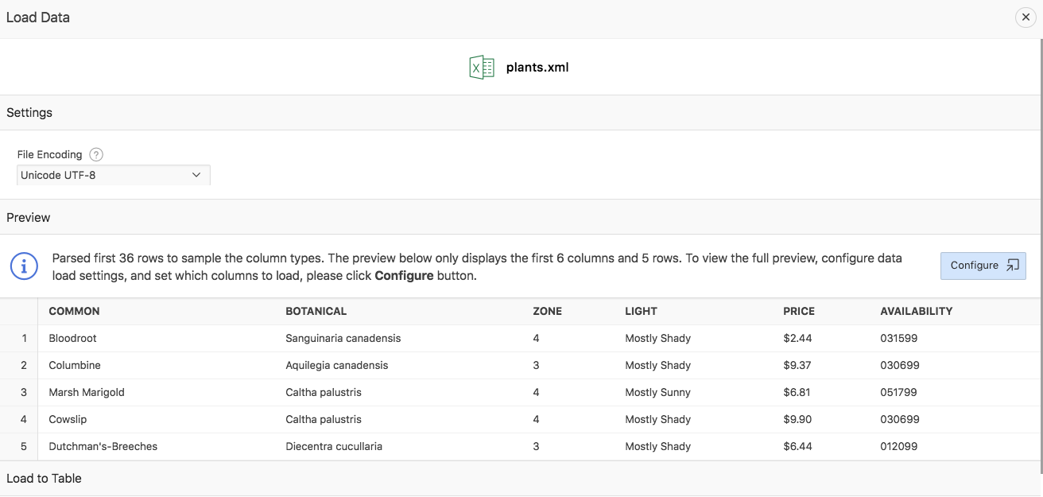The image size is (1043, 497).
Task: Click the Load to Table section heading
Action: [44, 478]
